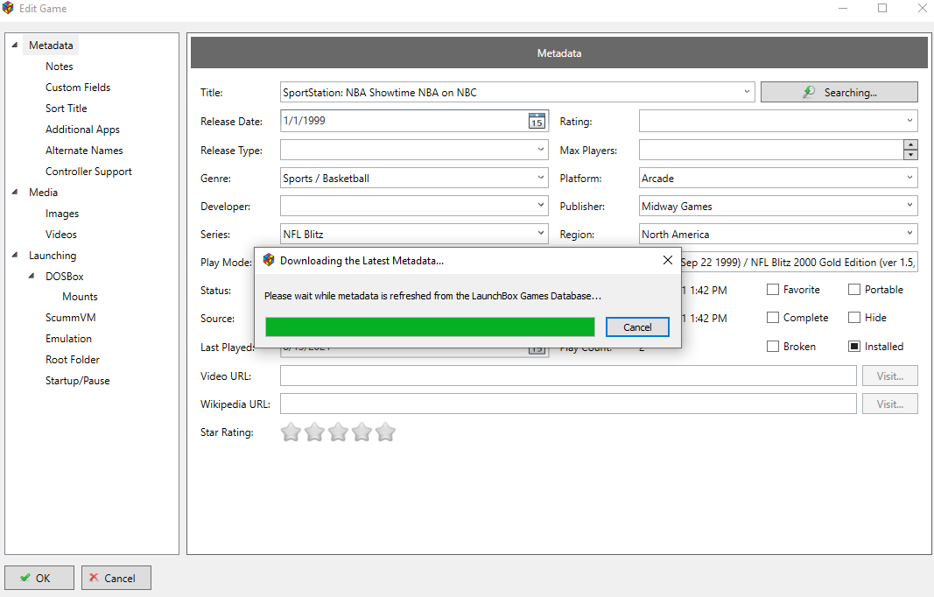
Task: Toggle the Installed checkbox
Action: [x=854, y=346]
